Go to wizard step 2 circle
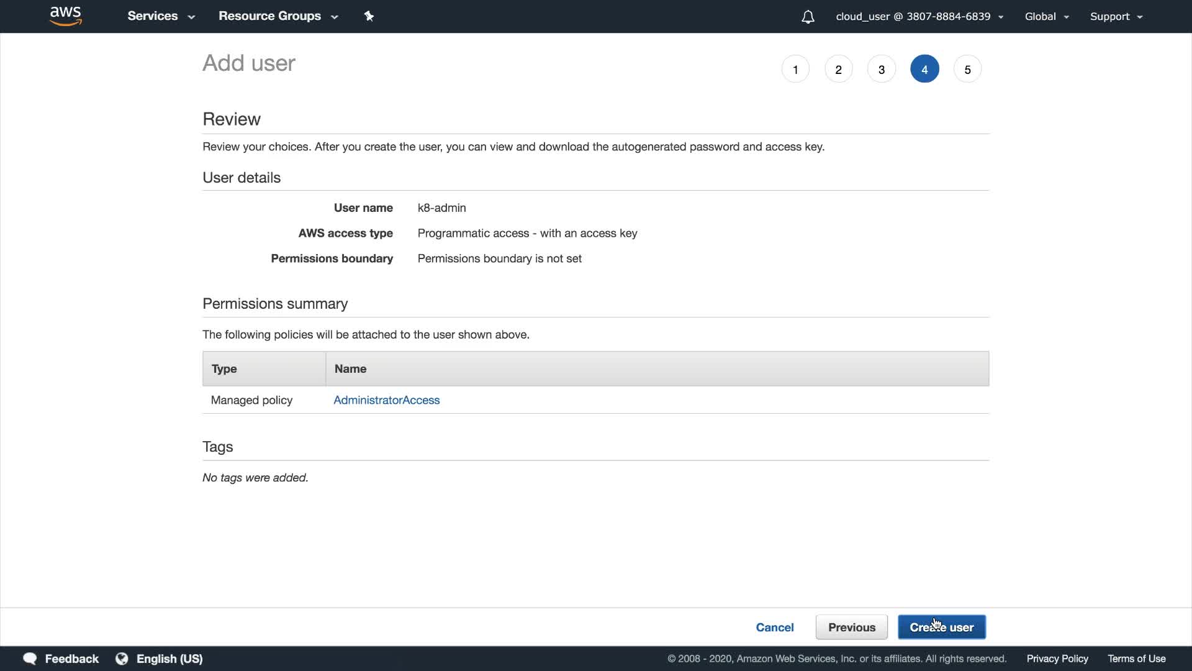1192x671 pixels. click(838, 70)
